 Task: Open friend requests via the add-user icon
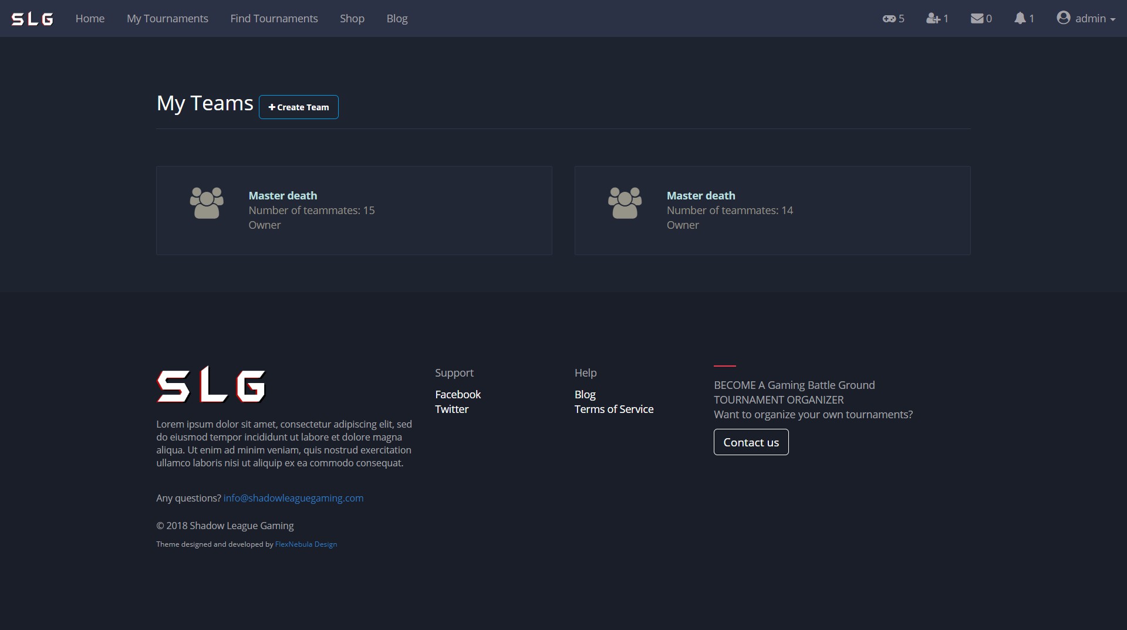[933, 19]
